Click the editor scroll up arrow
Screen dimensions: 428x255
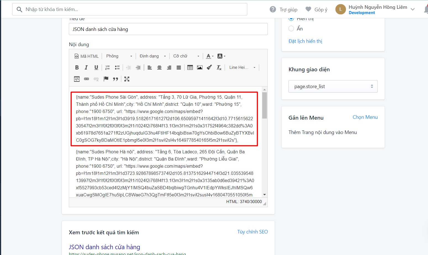264,90
